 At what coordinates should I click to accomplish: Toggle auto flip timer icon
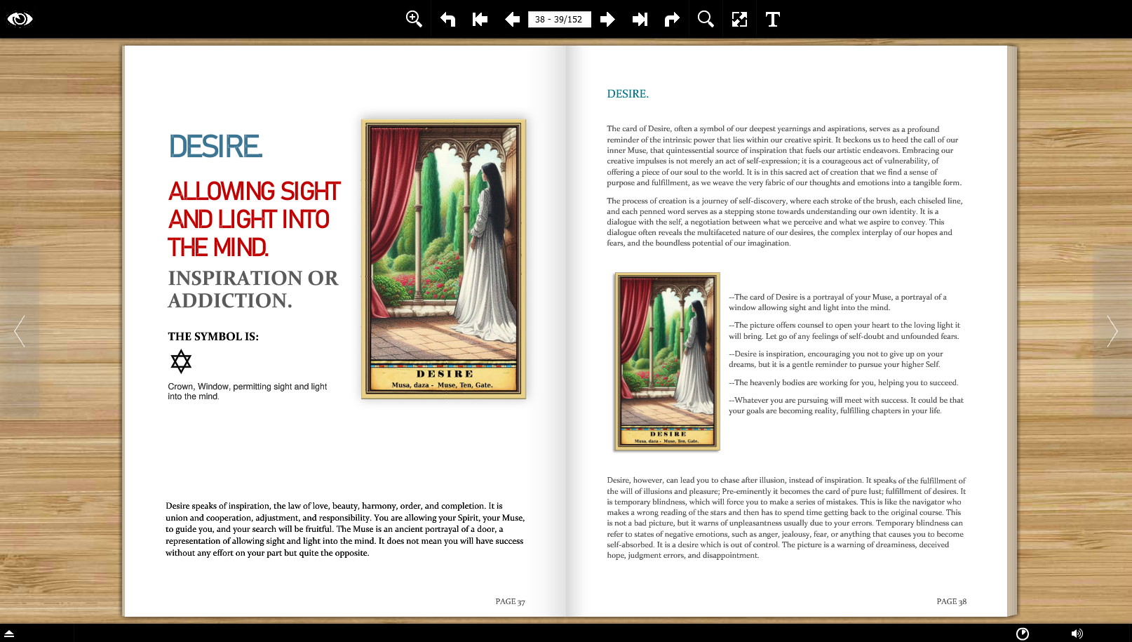[1023, 634]
